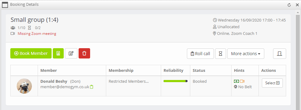This screenshot has height=110, width=301.
Task: Click the Member column header
Action: tap(49, 70)
